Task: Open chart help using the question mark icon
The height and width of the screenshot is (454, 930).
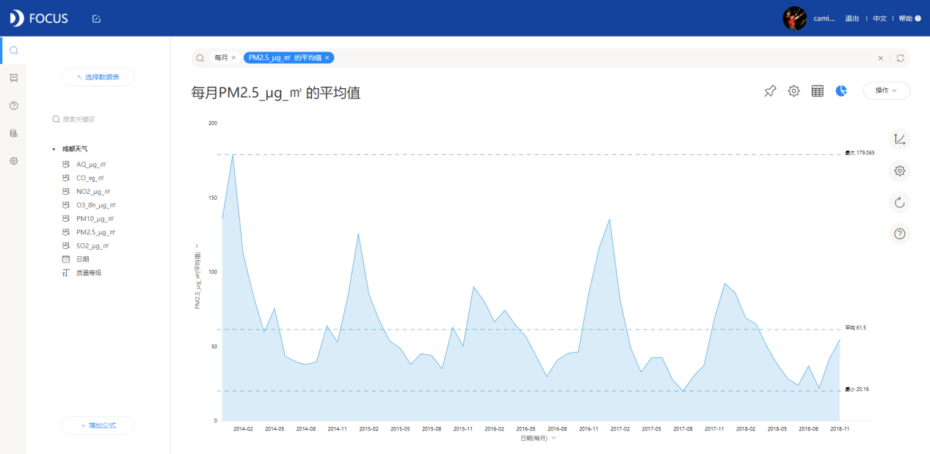Action: [899, 234]
